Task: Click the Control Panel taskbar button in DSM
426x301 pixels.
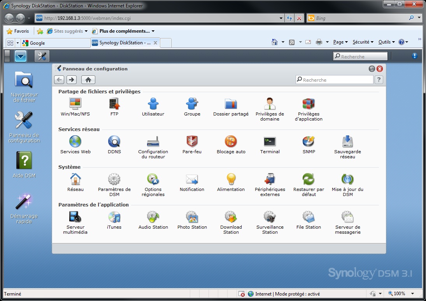Action: pyautogui.click(x=42, y=56)
